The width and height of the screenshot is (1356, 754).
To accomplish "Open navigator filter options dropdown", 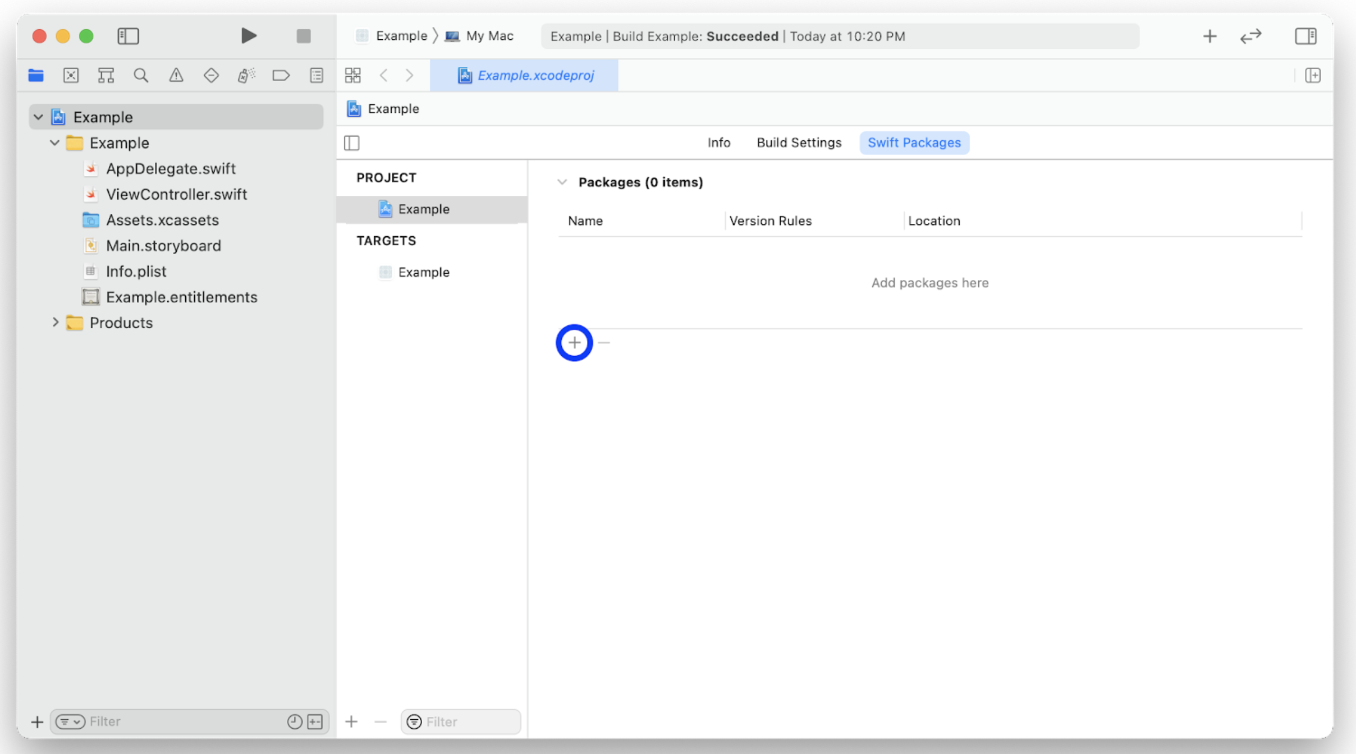I will (x=70, y=721).
